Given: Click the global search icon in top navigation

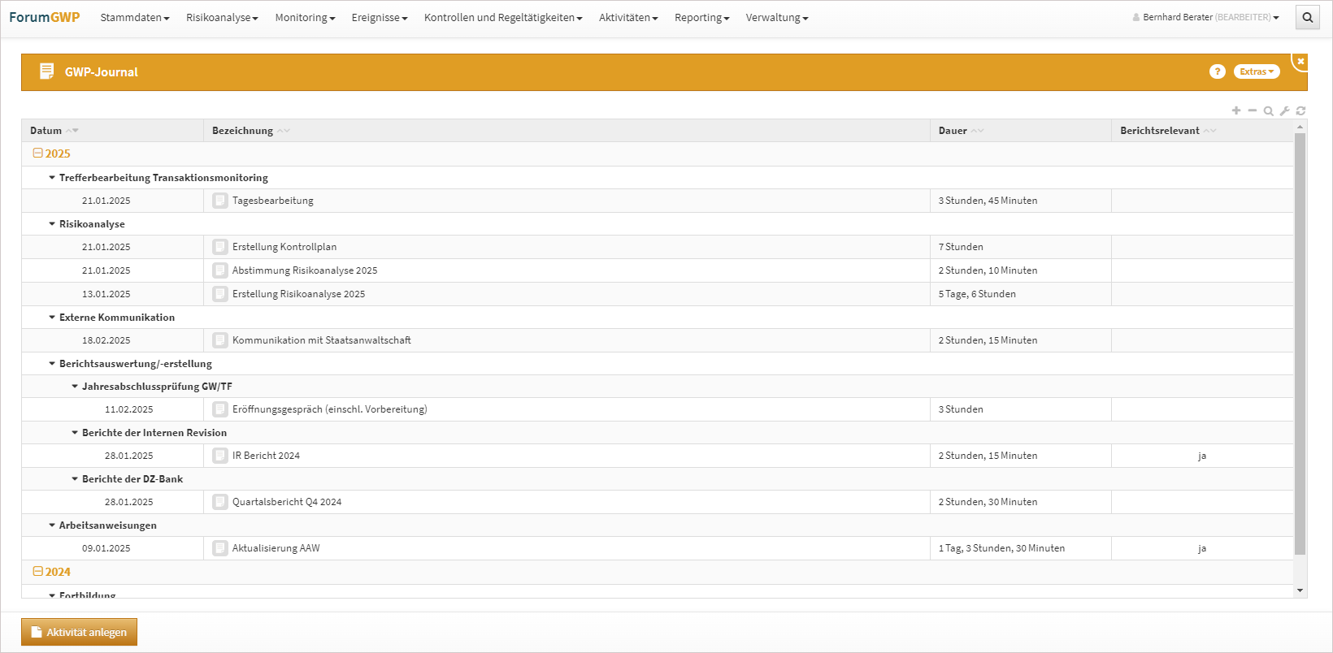Looking at the screenshot, I should point(1307,17).
